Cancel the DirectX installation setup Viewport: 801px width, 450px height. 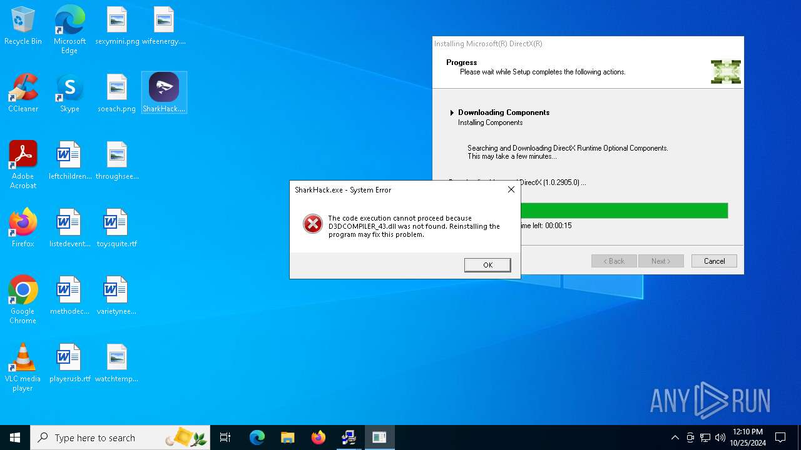pyautogui.click(x=714, y=261)
